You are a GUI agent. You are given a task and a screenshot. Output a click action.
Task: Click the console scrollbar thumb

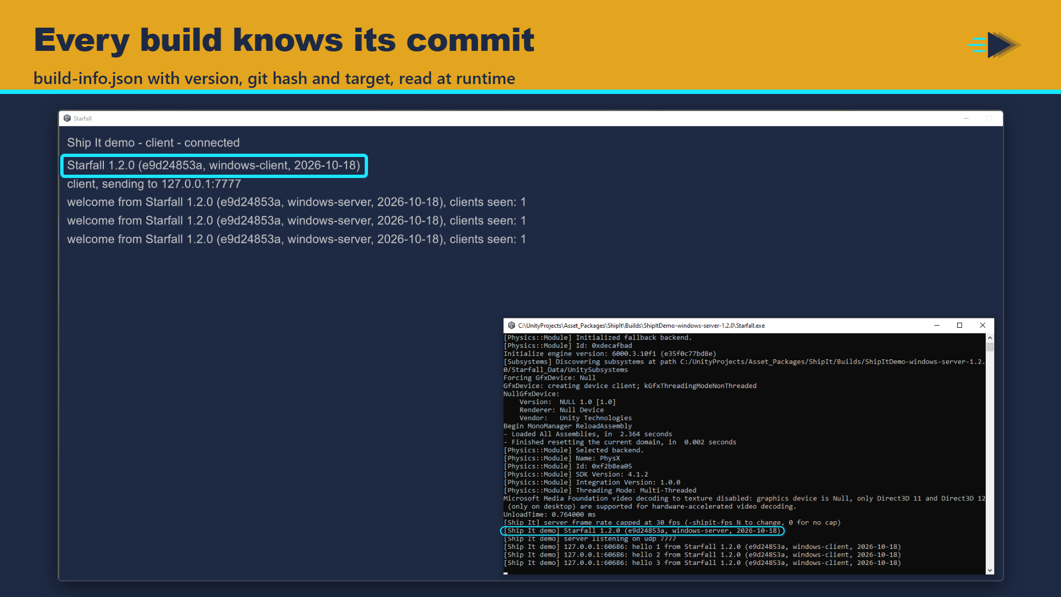click(x=990, y=347)
